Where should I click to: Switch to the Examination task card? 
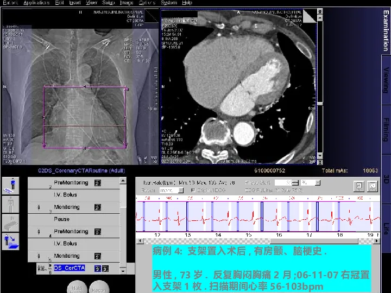pos(386,30)
